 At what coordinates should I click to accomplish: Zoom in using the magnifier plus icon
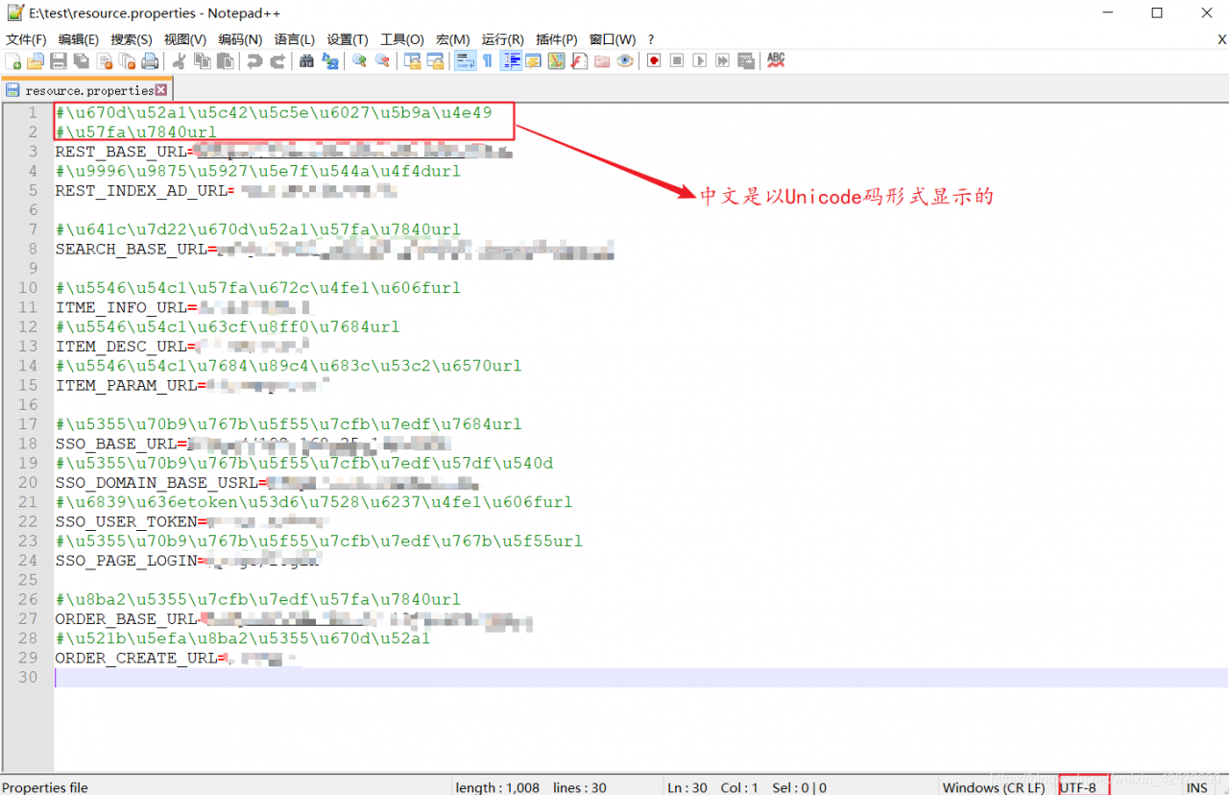point(359,61)
